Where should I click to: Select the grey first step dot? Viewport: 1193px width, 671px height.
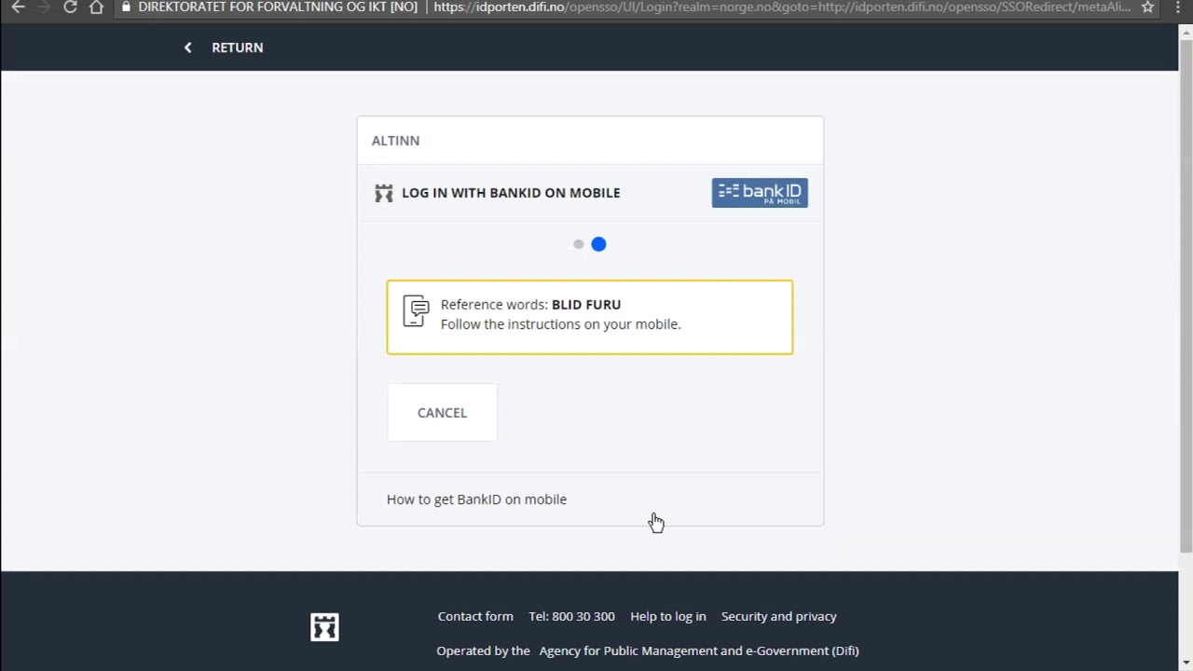[x=579, y=244]
